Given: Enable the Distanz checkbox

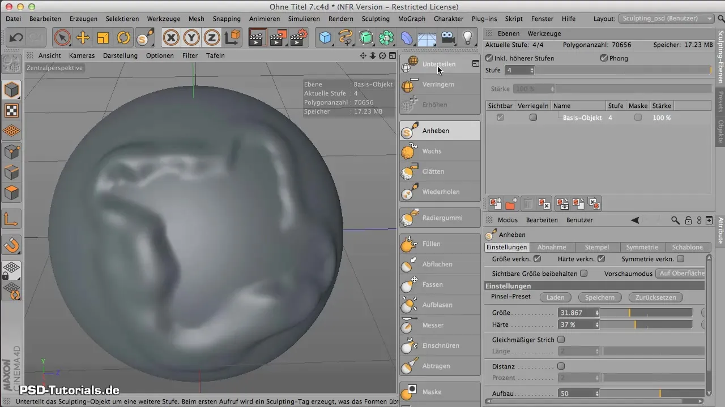Looking at the screenshot, I should [x=561, y=366].
